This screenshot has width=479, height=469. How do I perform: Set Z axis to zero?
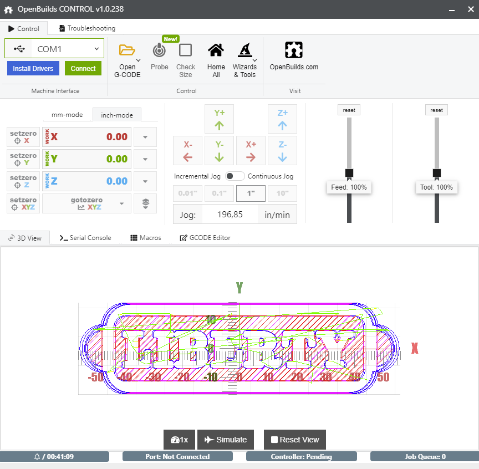pyautogui.click(x=23, y=181)
